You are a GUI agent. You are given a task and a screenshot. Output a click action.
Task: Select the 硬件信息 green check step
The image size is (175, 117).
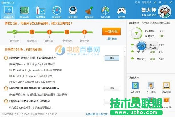pyautogui.click(x=15, y=32)
